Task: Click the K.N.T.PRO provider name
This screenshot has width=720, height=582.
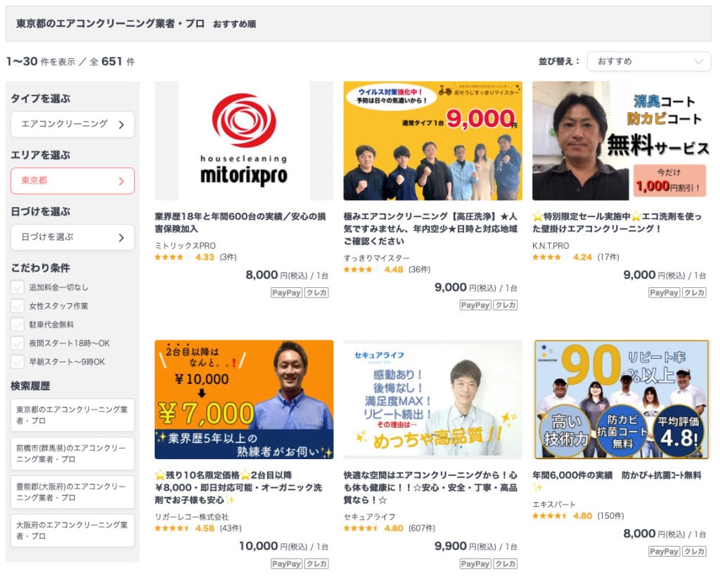Action: 551,246
